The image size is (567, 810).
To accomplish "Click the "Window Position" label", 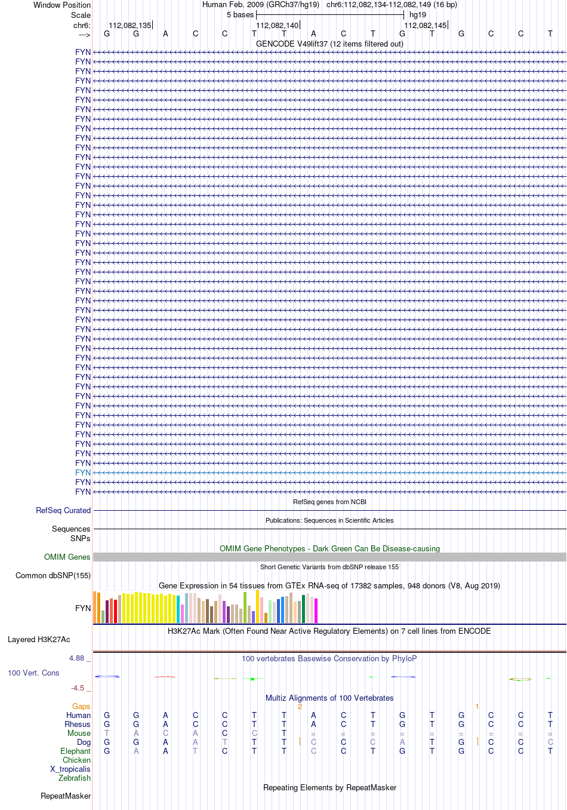I will [62, 5].
